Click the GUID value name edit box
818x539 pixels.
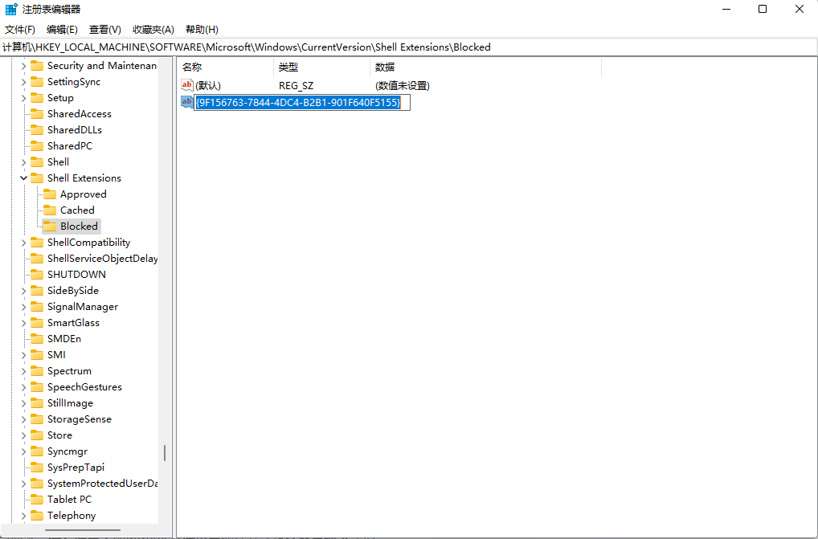(301, 103)
